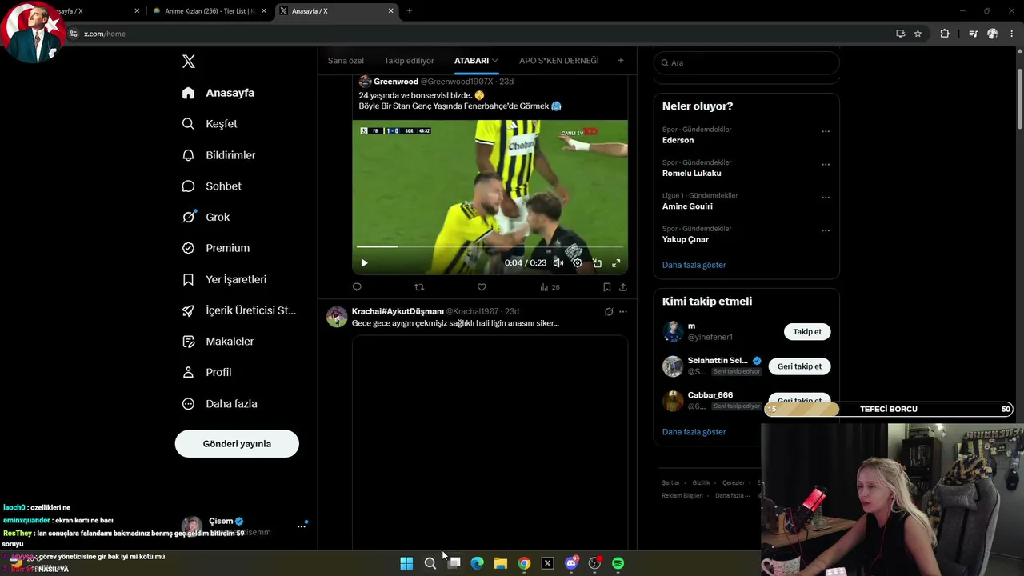Viewport: 1024px width, 576px height.
Task: Switch to Anime Kızları Tier List browser tab
Action: tap(210, 11)
